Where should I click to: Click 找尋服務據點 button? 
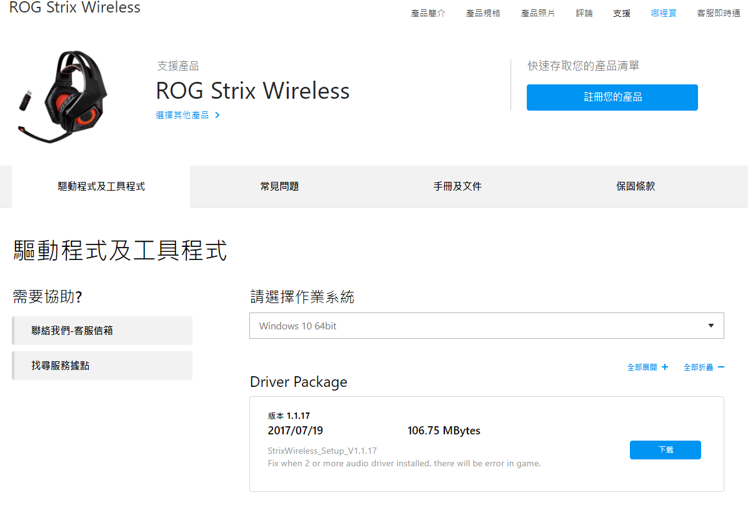[102, 366]
